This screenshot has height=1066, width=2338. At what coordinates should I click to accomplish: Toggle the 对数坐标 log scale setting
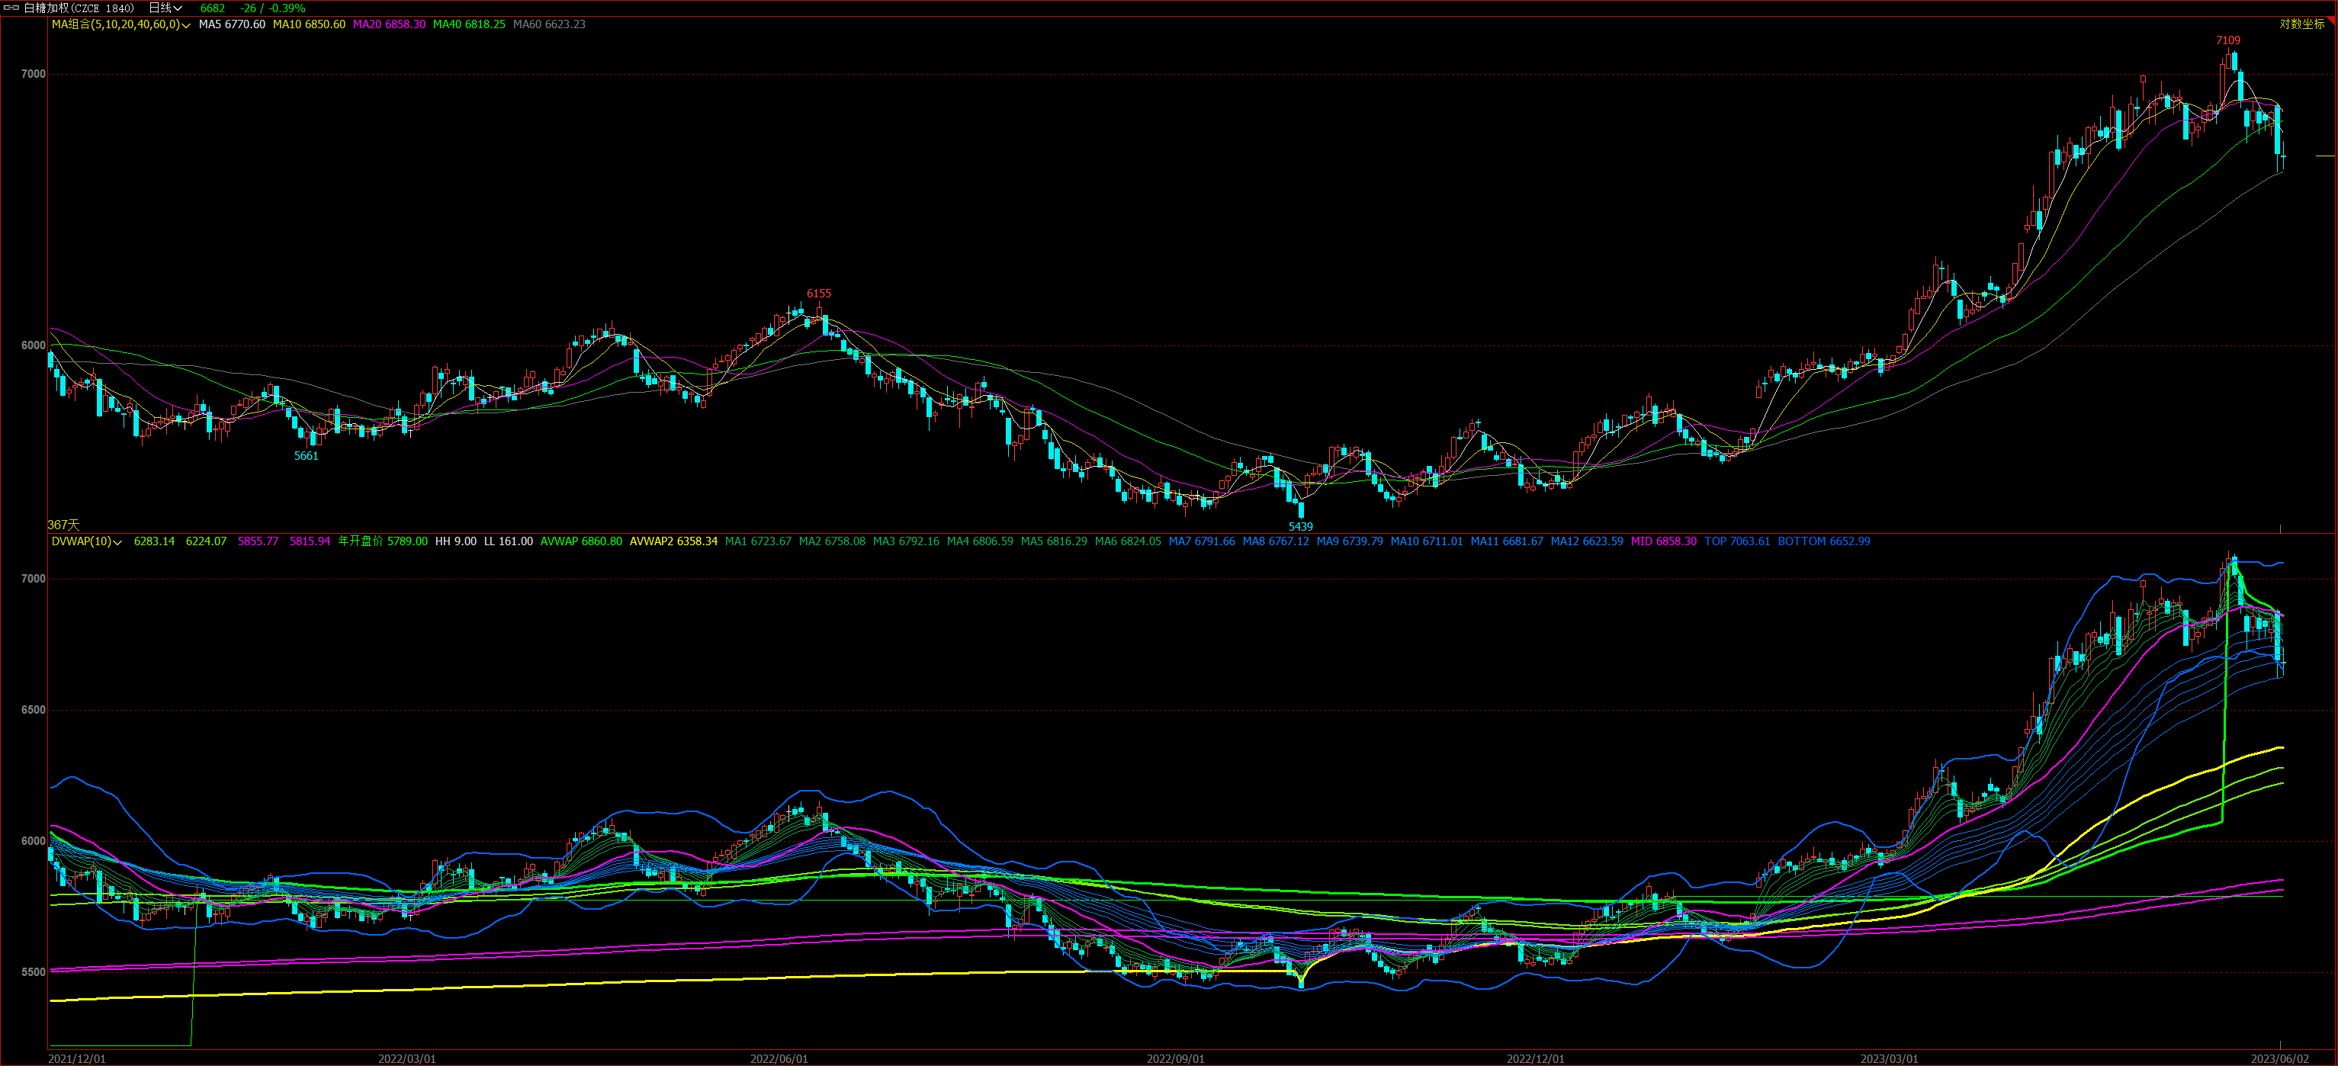coord(2301,24)
